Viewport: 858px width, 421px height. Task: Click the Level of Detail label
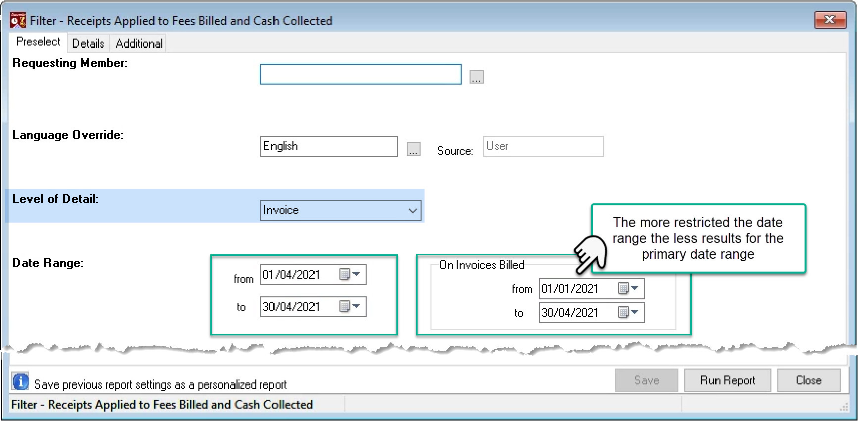55,199
